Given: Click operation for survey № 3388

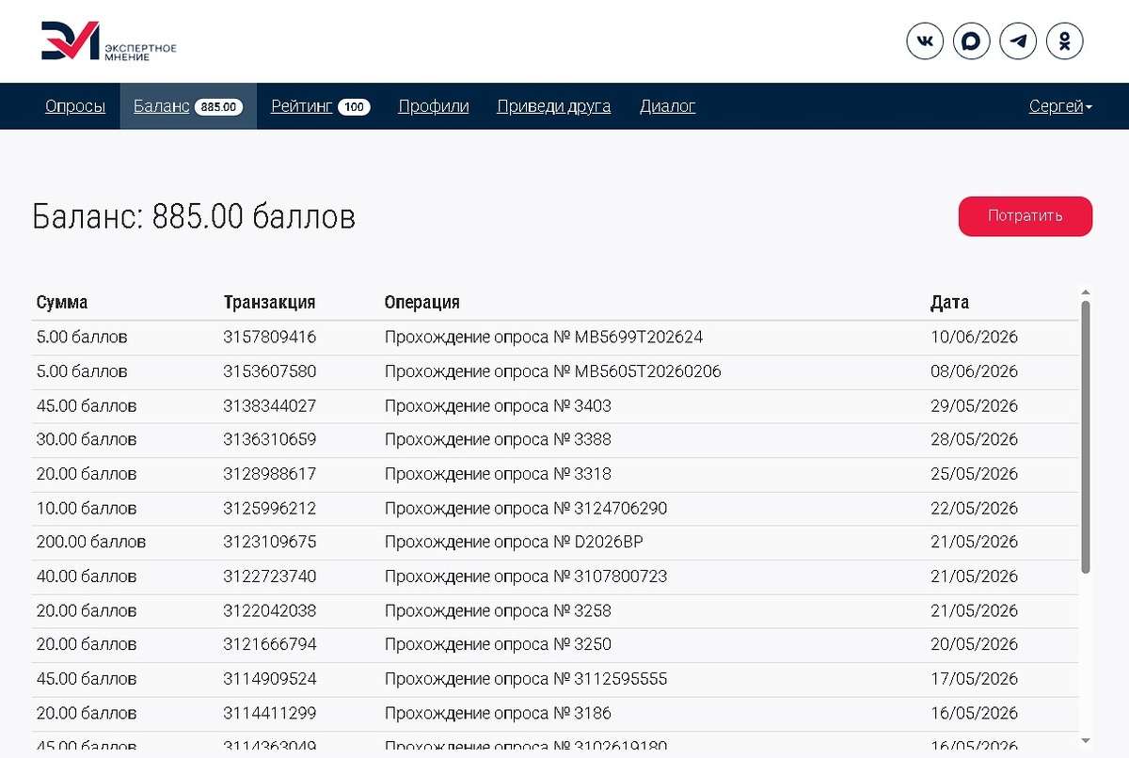Looking at the screenshot, I should [x=498, y=439].
